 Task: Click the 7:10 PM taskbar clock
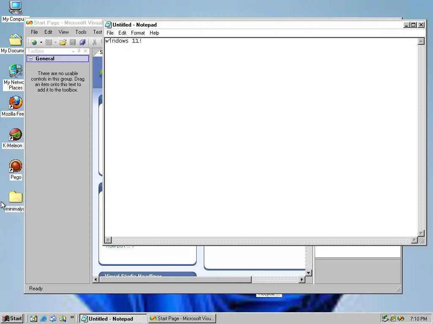(418, 319)
